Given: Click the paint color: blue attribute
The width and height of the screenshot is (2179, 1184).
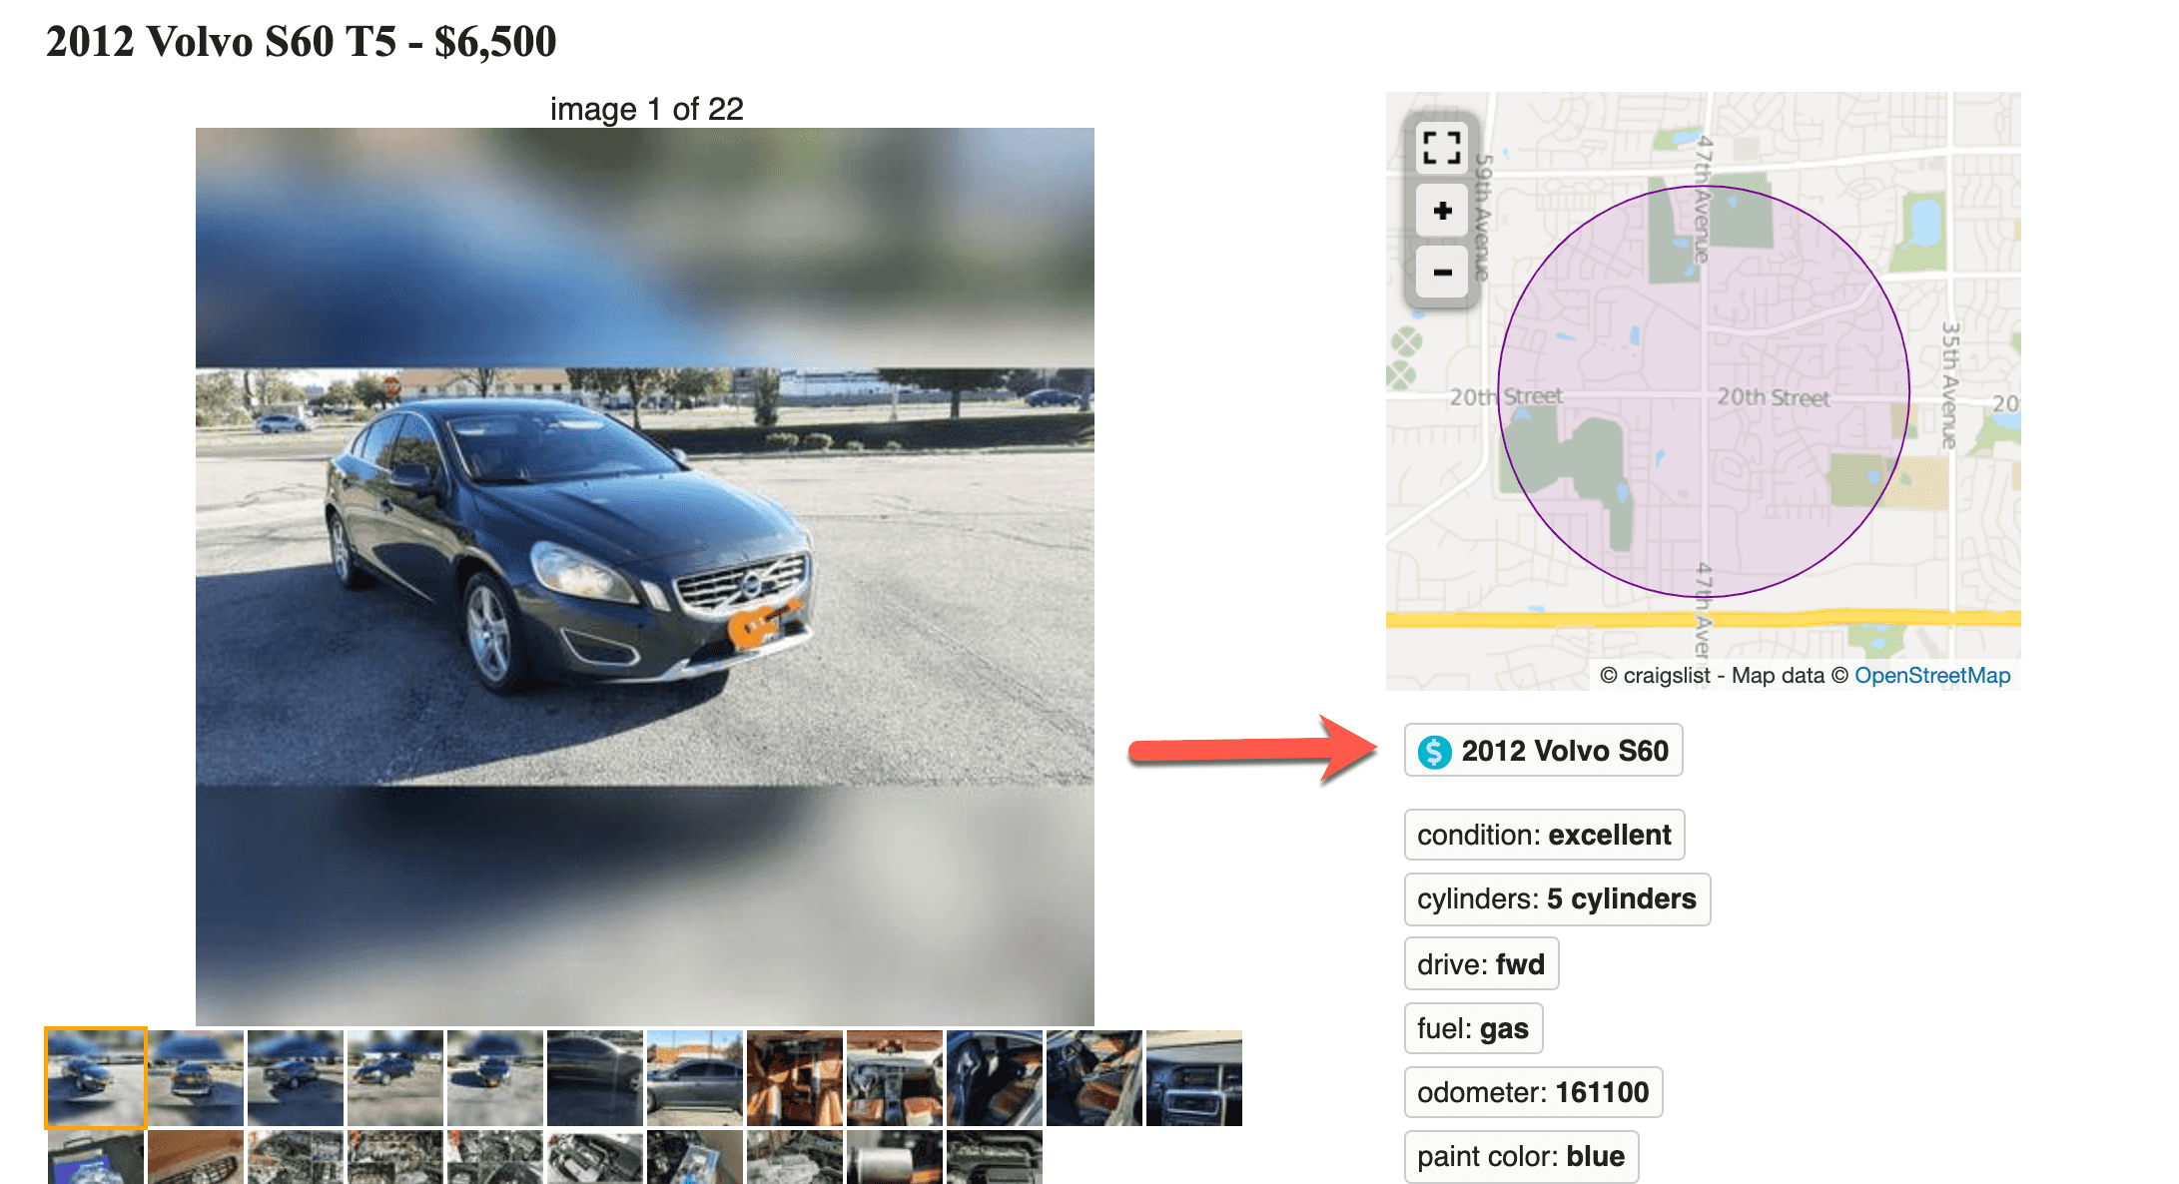Looking at the screenshot, I should tap(1521, 1156).
